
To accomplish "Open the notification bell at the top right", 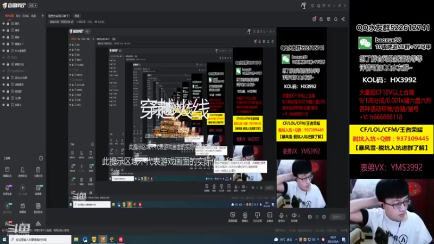I will pos(335,19).
